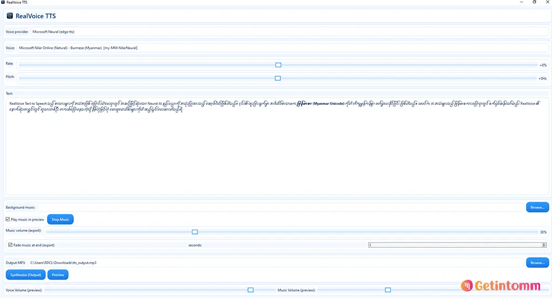Click the +0Hz pitch value label
The height and width of the screenshot is (298, 552).
tap(542, 79)
